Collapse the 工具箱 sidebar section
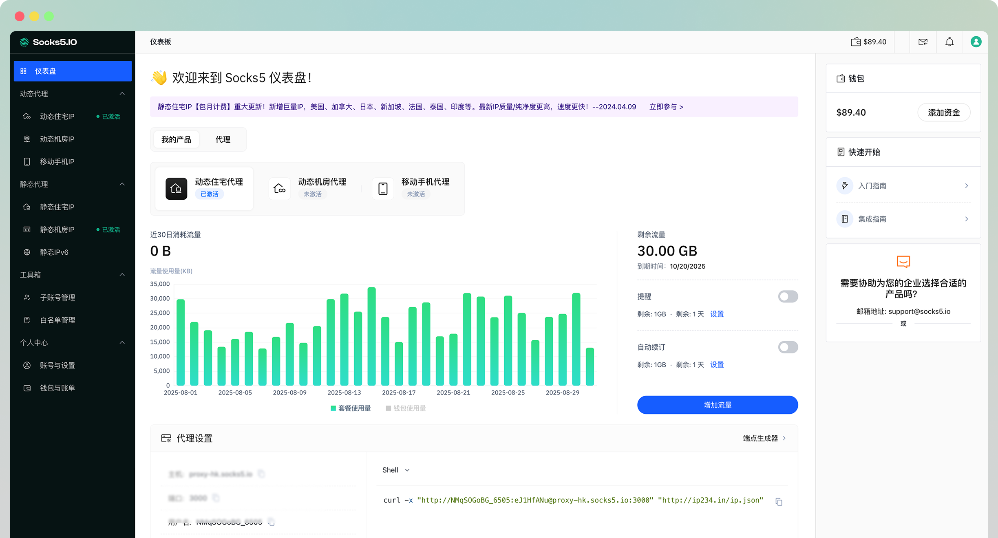The height and width of the screenshot is (538, 998). [x=122, y=275]
